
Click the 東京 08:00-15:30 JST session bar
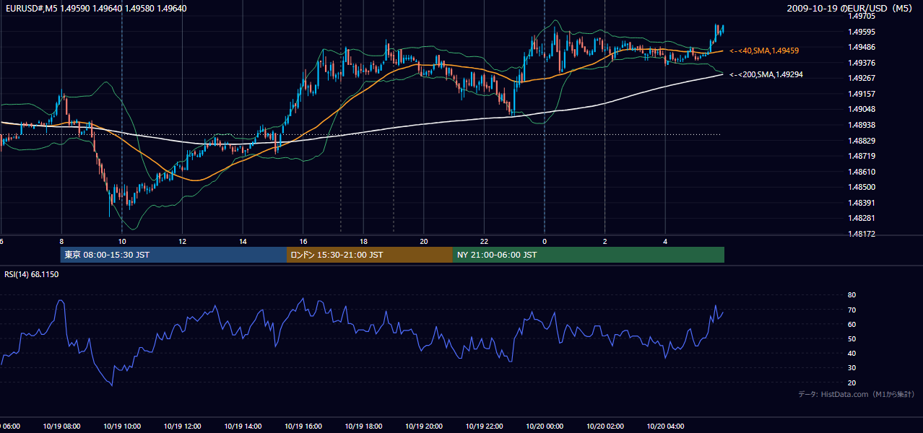pos(173,255)
